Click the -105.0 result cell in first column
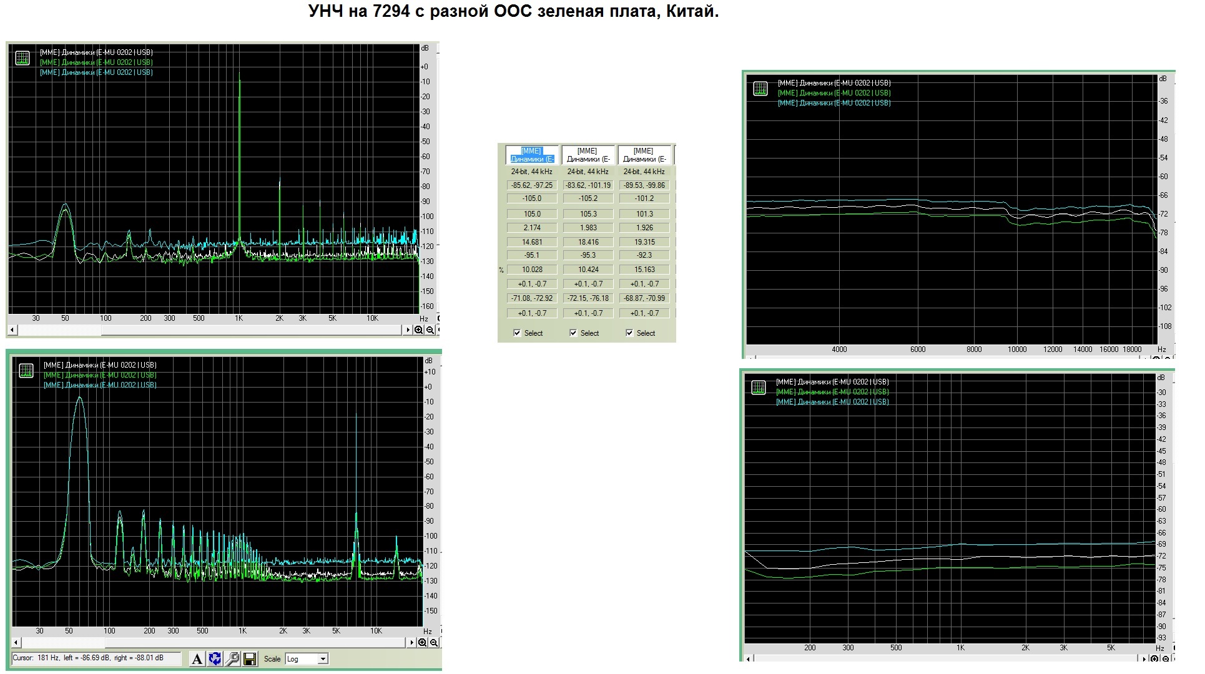Image resolution: width=1205 pixels, height=674 pixels. click(x=532, y=198)
